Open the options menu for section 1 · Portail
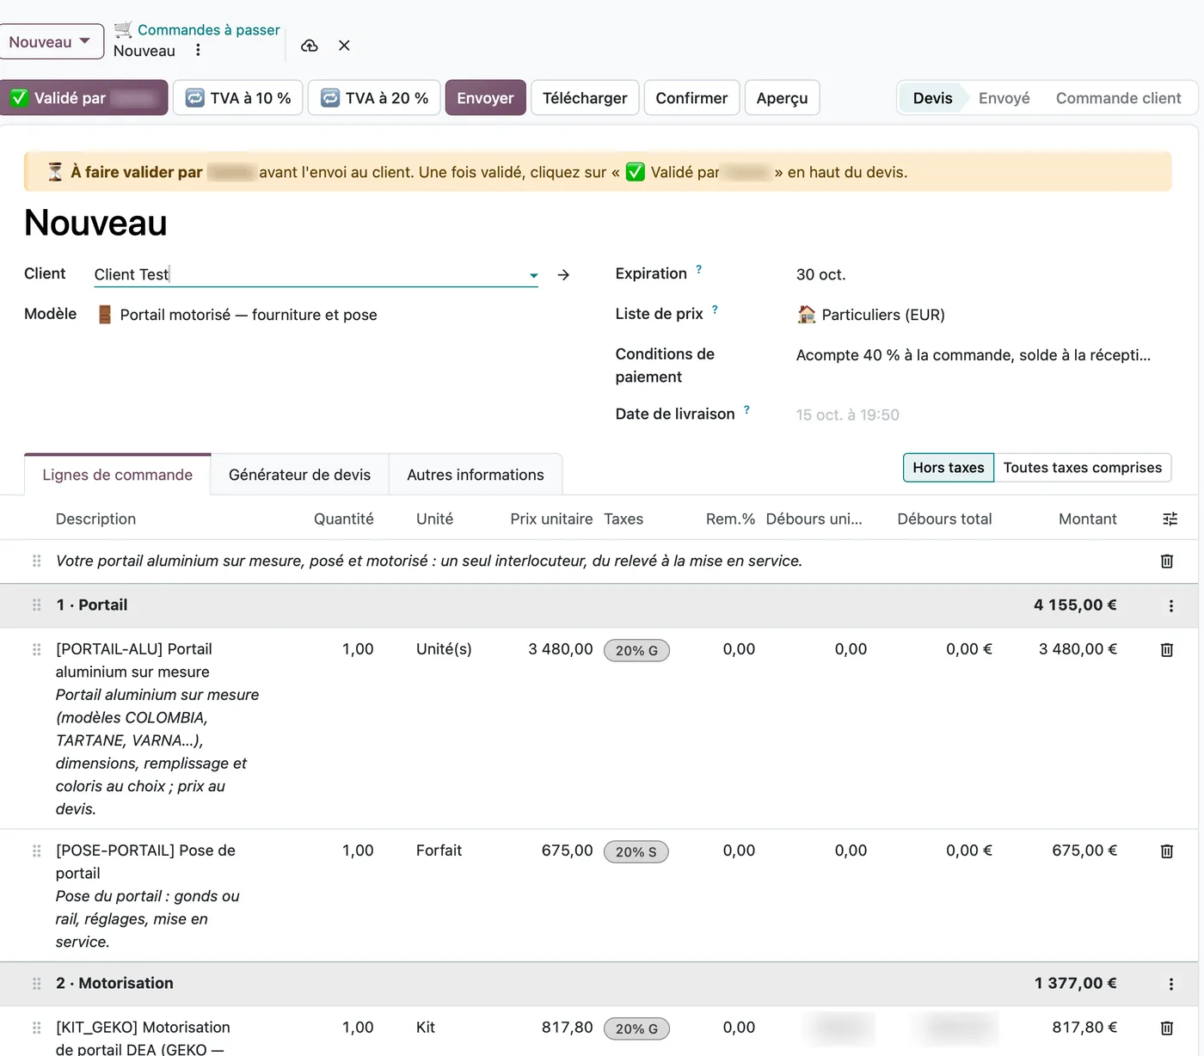 1170,605
